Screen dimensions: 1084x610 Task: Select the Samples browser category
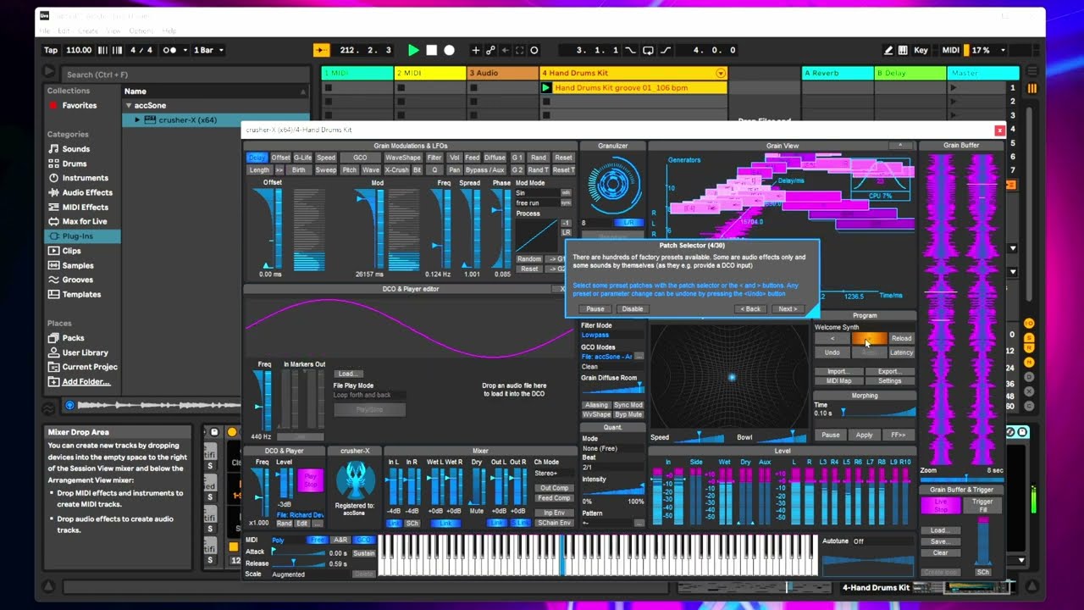coord(78,265)
